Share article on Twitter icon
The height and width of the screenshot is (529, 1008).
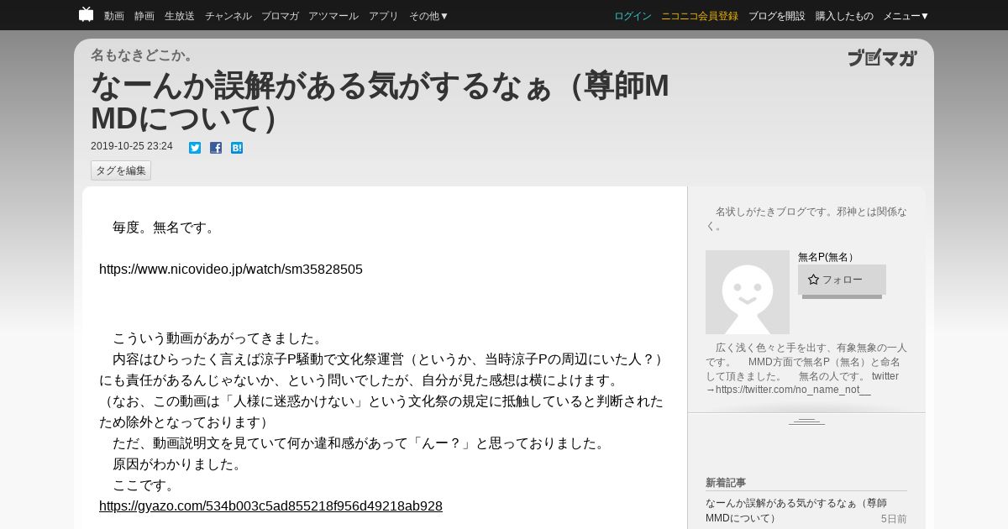195,148
